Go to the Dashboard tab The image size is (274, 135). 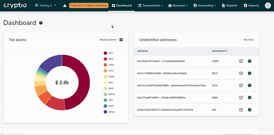(122, 5)
